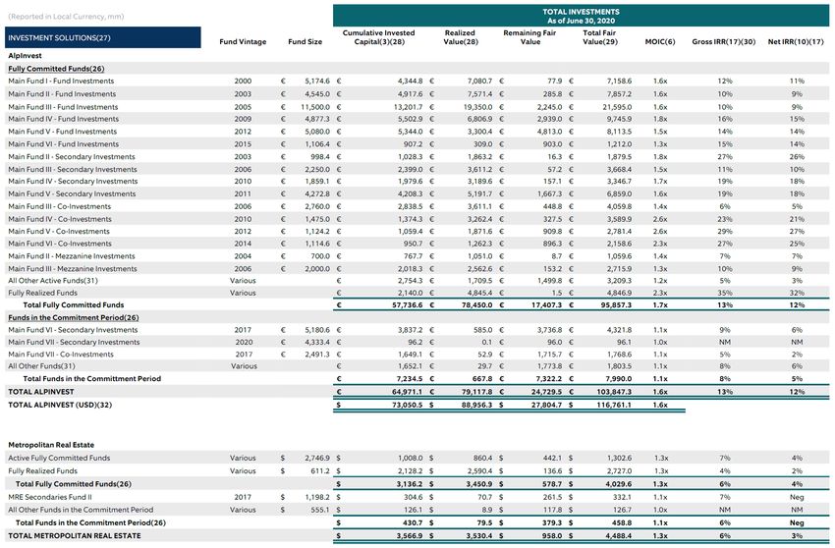Click the Fund Vintage column header
The height and width of the screenshot is (548, 835).
[243, 41]
